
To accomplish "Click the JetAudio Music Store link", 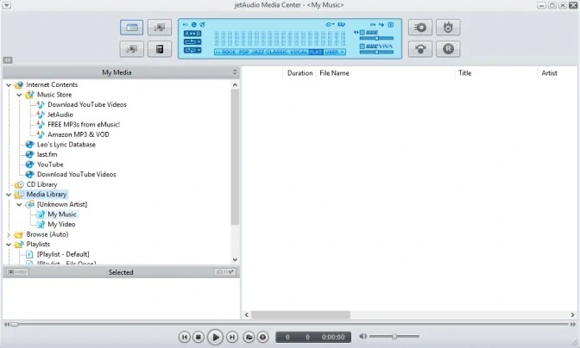I will [60, 115].
